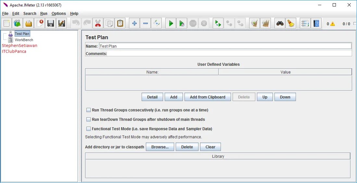Click the Clear All double-broom icon
The height and width of the screenshot is (183, 357).
265,23
